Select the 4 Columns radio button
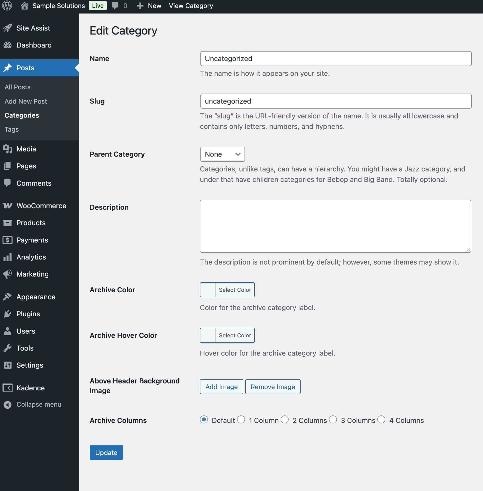 coord(381,420)
